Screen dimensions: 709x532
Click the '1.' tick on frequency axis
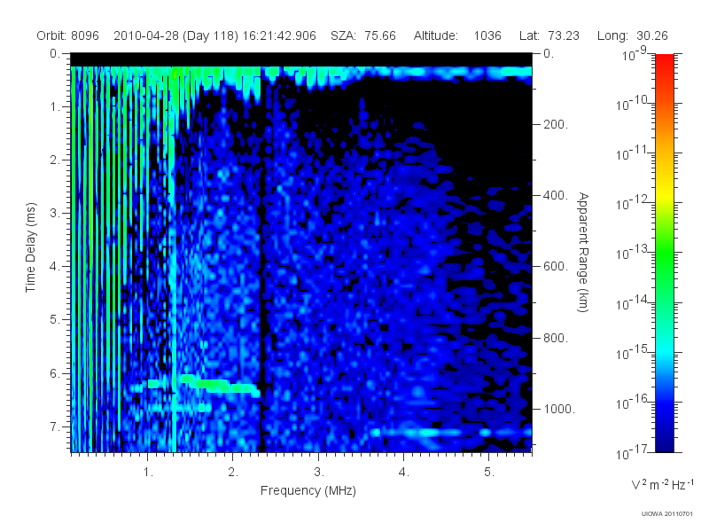148,473
